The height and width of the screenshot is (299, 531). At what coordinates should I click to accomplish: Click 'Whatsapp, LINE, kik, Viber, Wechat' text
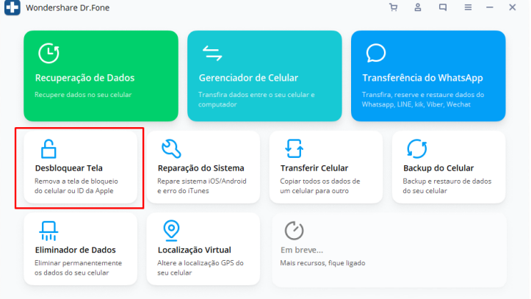click(x=416, y=104)
